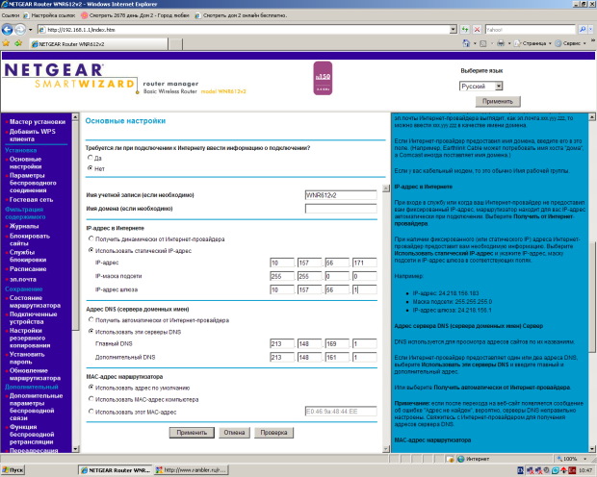Open Favorites Center with the yellow star icon

click(x=6, y=43)
